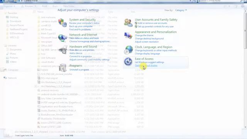This screenshot has width=247, height=139.
Task: Open Adjust commonly used mobility settings
Action: pyautogui.click(x=90, y=59)
